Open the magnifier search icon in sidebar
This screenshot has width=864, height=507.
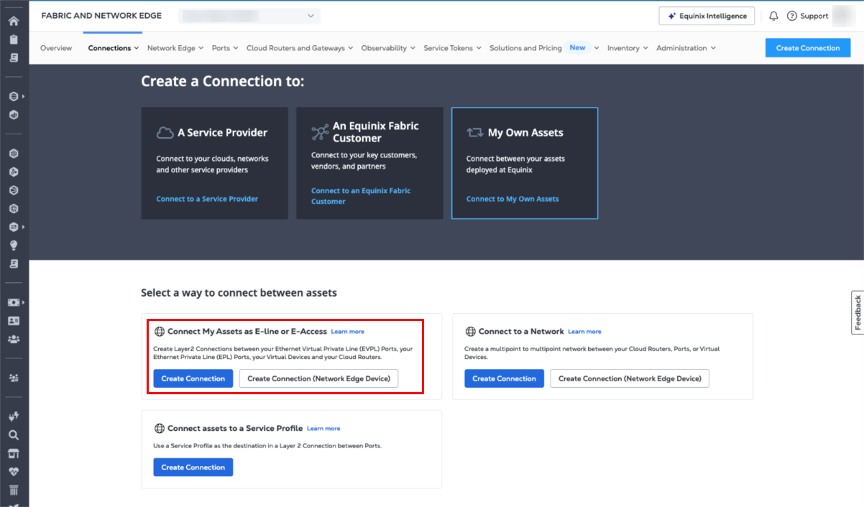(x=14, y=434)
